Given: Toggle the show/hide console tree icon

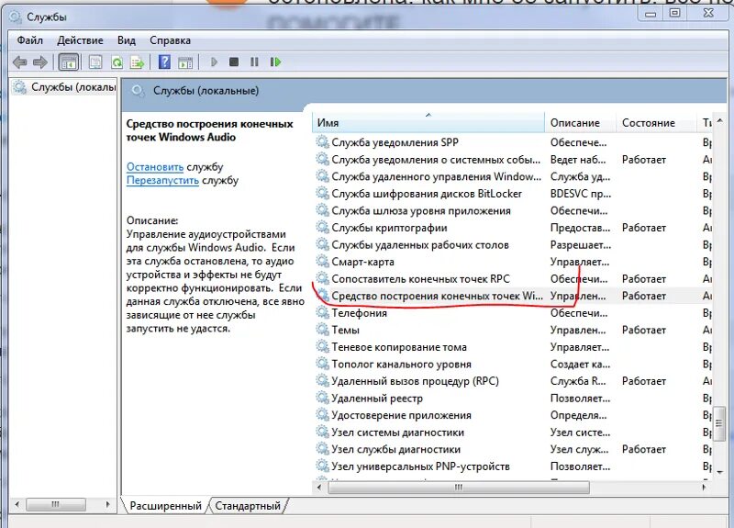Looking at the screenshot, I should [68, 62].
